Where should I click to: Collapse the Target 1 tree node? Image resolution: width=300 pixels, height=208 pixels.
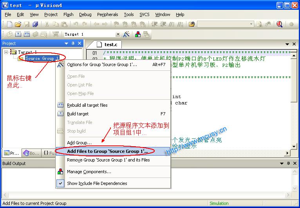pos(6,52)
